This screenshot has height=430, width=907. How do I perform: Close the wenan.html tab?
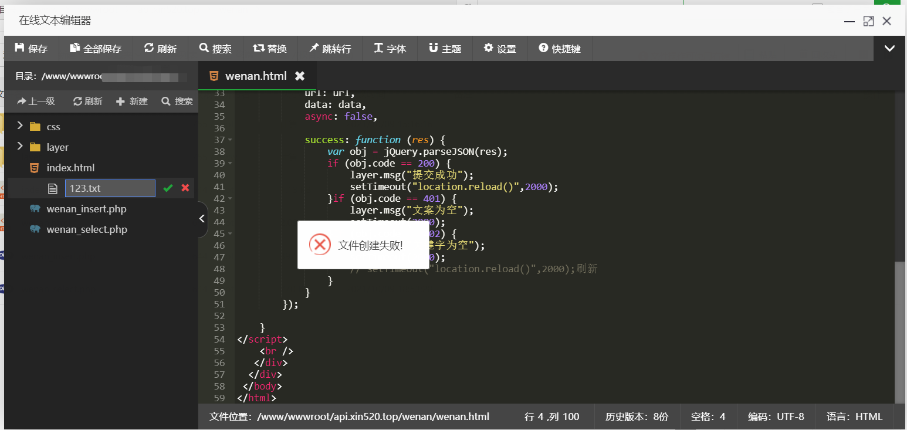click(x=300, y=76)
